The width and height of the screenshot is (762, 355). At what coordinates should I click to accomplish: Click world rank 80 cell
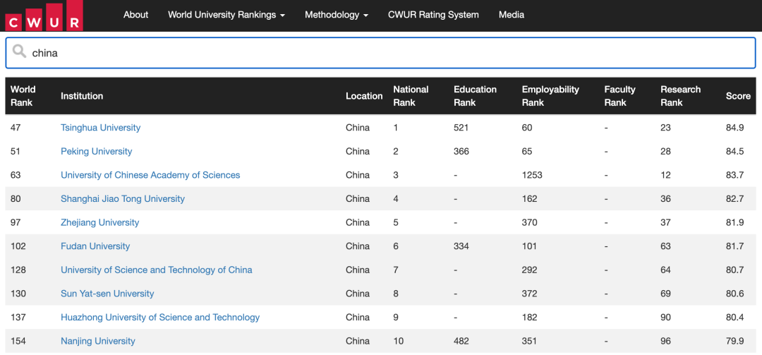[16, 198]
